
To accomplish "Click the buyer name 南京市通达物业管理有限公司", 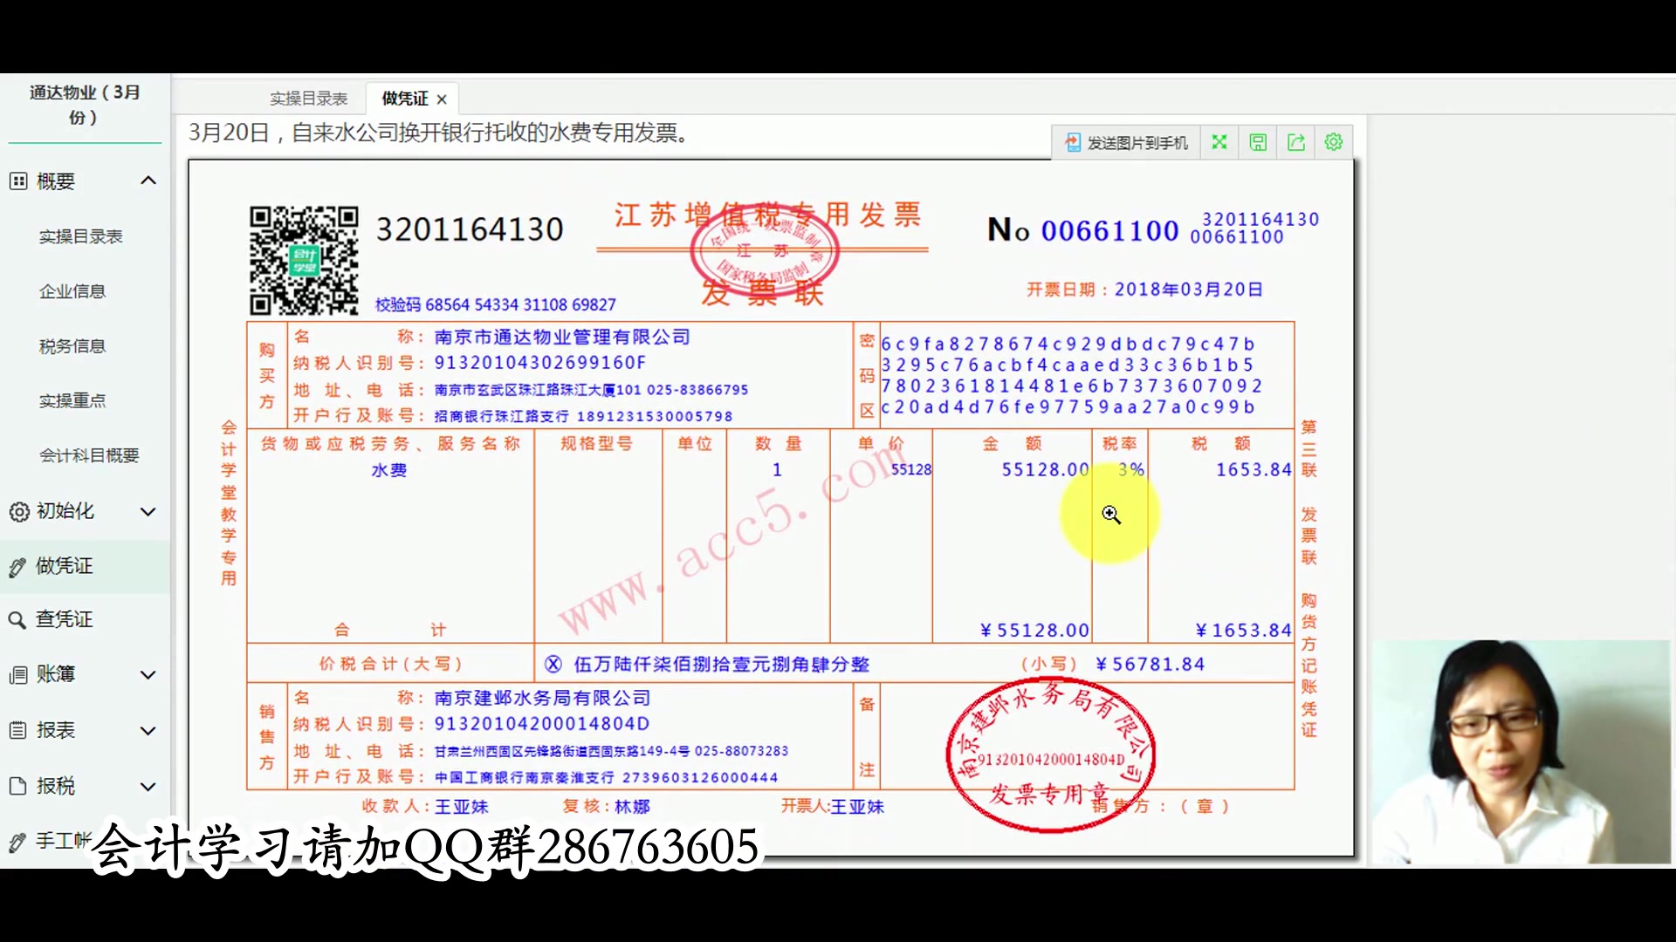I will [x=562, y=337].
